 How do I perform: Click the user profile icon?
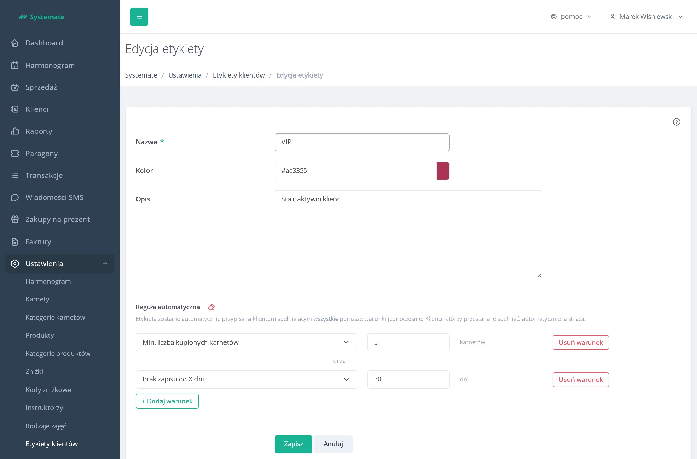pos(612,17)
